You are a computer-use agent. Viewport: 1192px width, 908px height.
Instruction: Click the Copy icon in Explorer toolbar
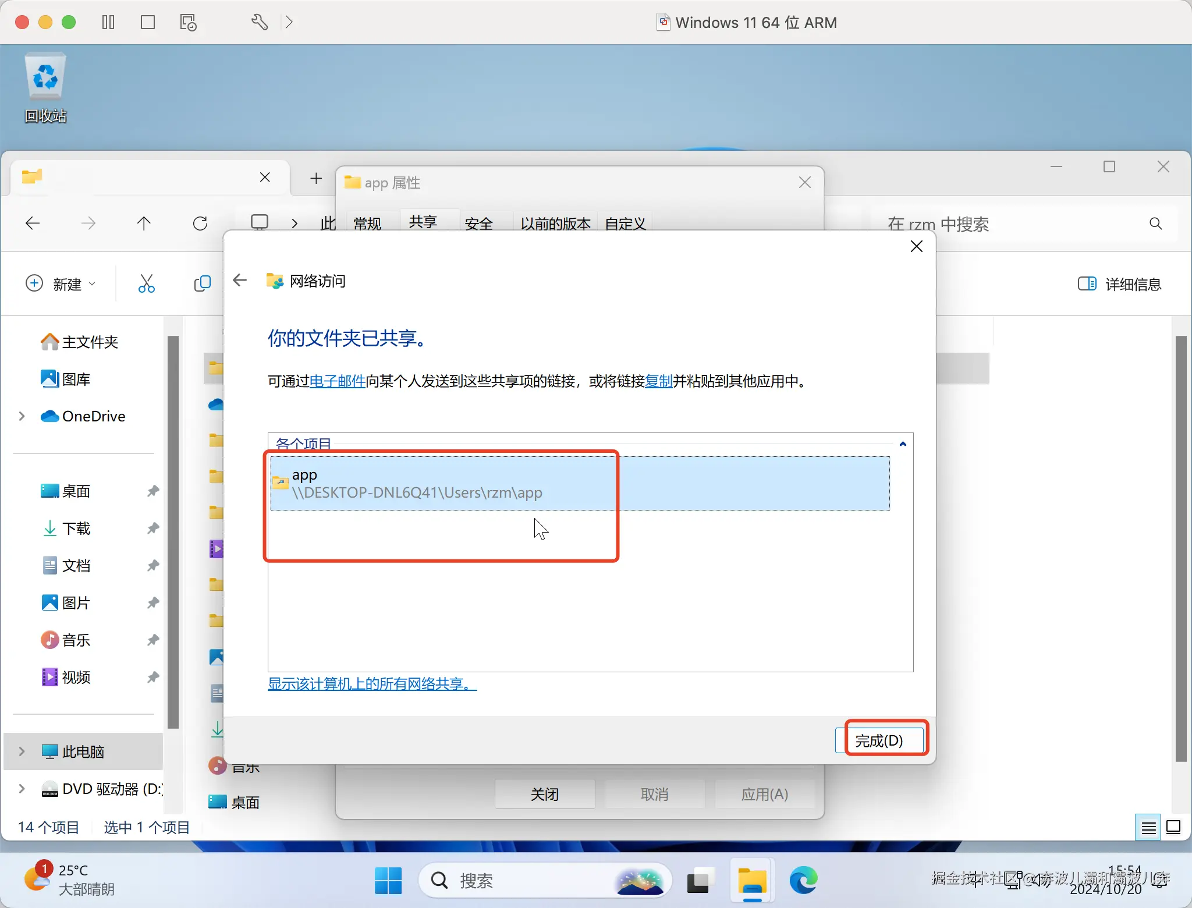pos(201,283)
